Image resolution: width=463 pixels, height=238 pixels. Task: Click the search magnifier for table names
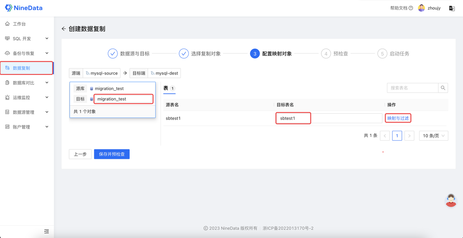pyautogui.click(x=443, y=88)
